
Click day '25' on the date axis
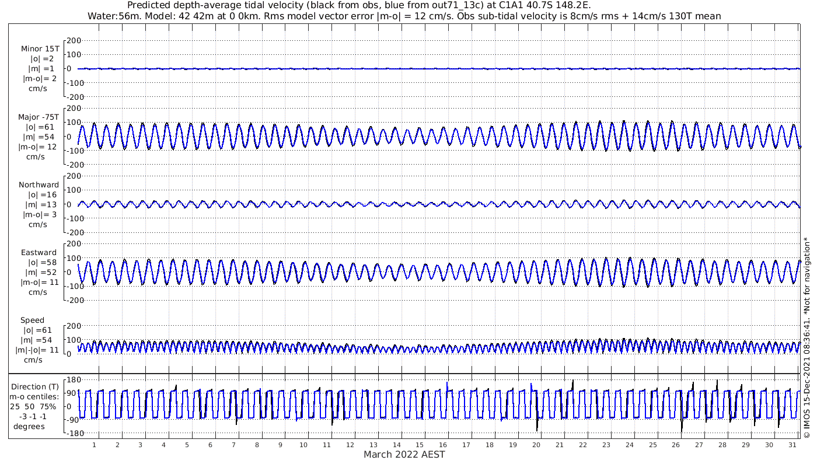point(652,445)
